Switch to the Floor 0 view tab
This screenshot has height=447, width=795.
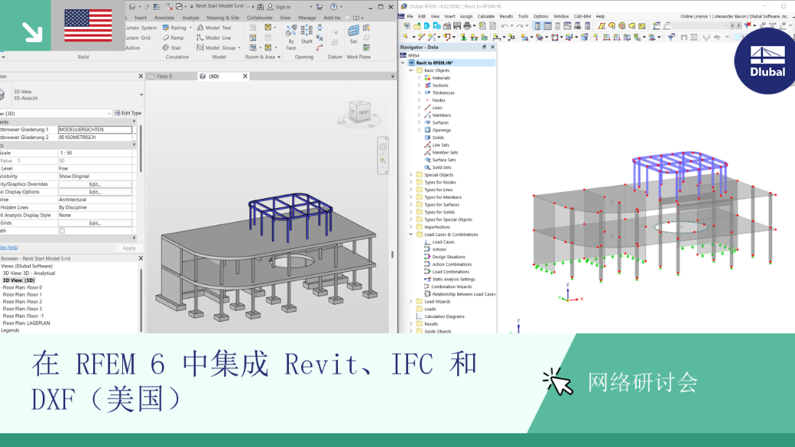click(164, 76)
